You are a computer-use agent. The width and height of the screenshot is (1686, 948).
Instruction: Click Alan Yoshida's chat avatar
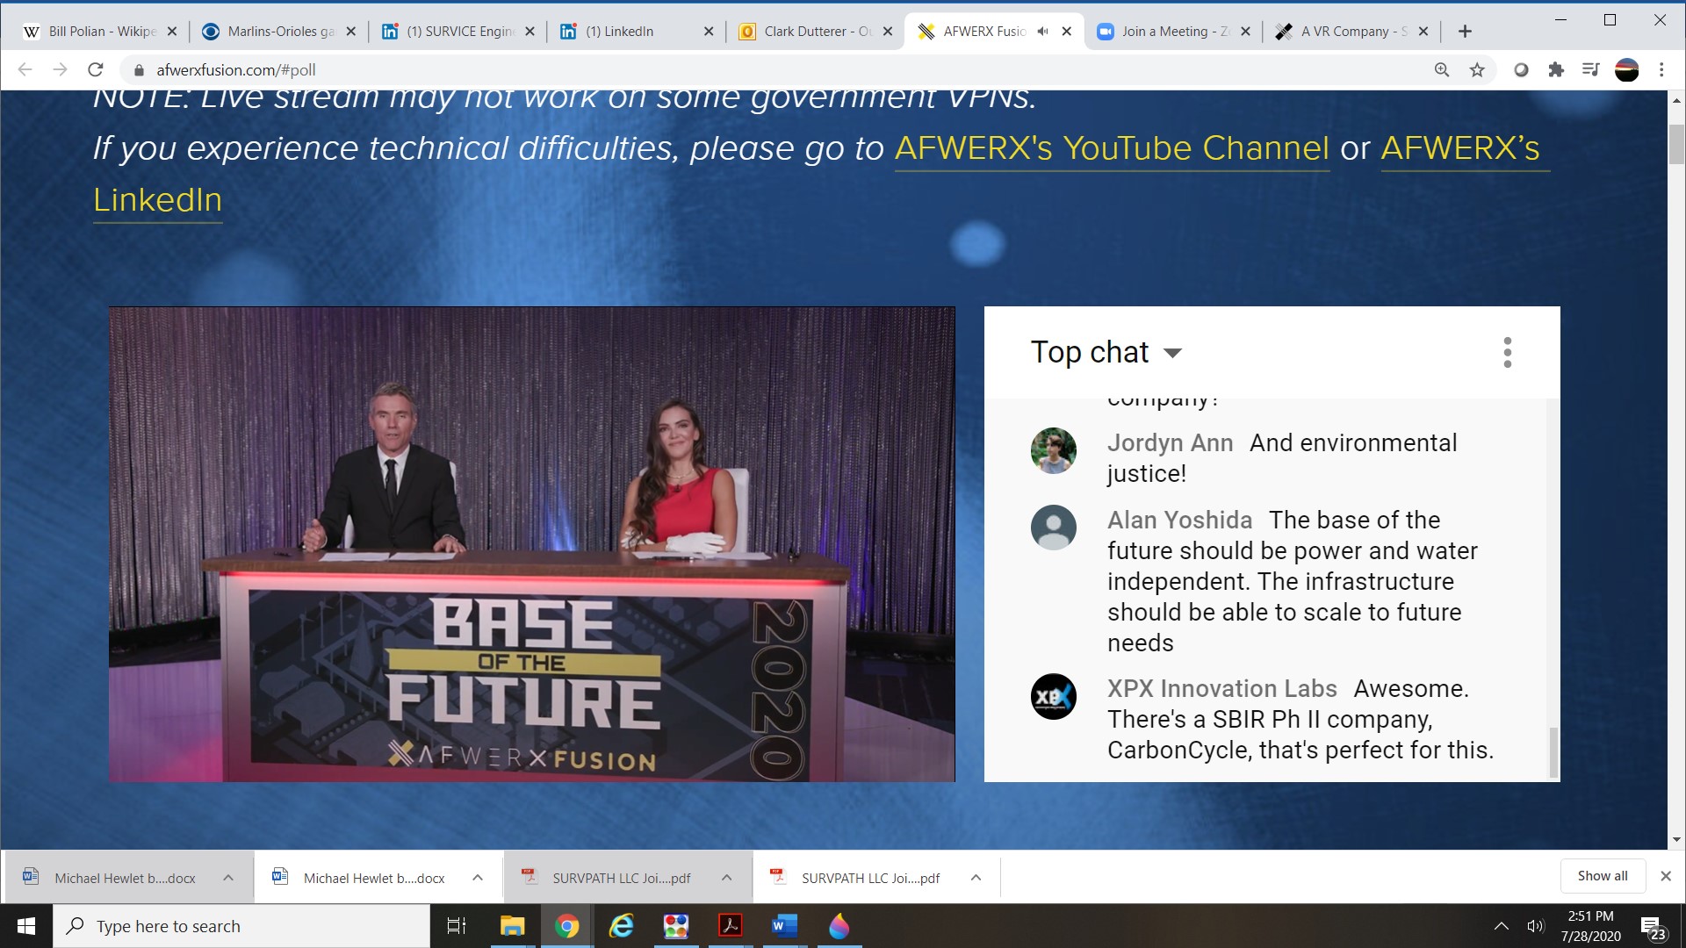tap(1053, 528)
